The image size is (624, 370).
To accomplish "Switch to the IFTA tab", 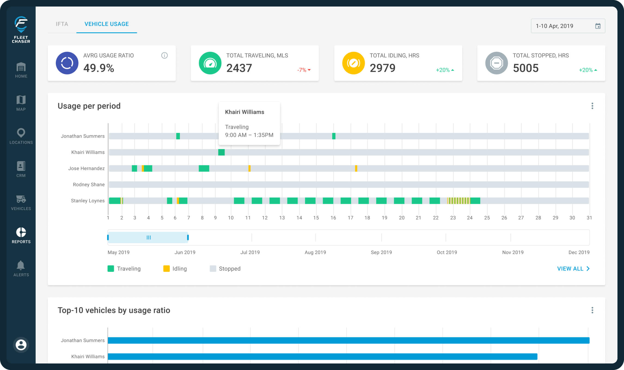I will tap(62, 24).
